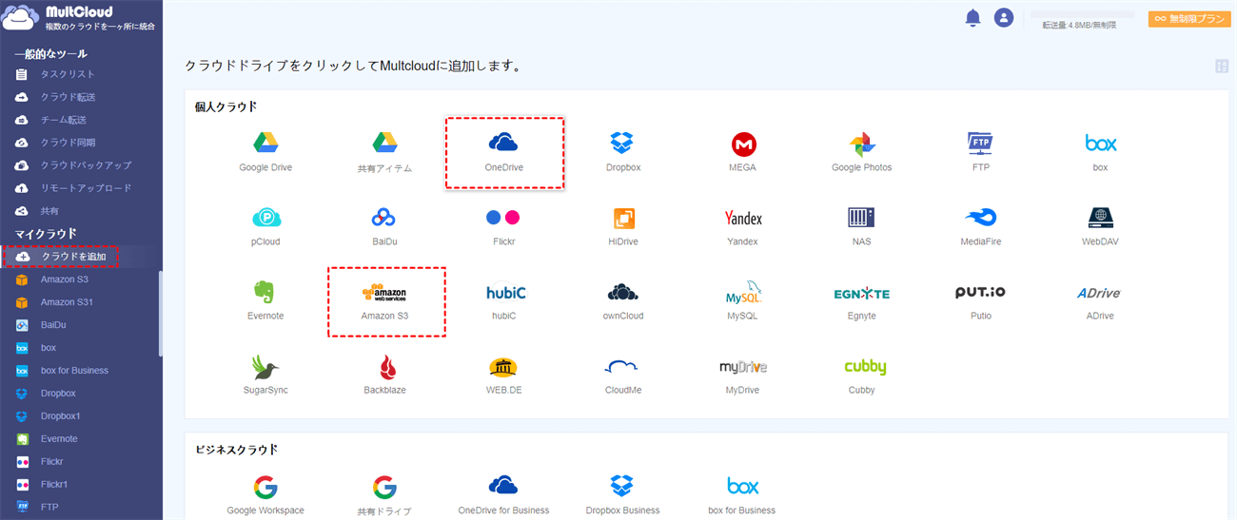
Task: Add Yandex cloud drive
Action: tap(743, 226)
